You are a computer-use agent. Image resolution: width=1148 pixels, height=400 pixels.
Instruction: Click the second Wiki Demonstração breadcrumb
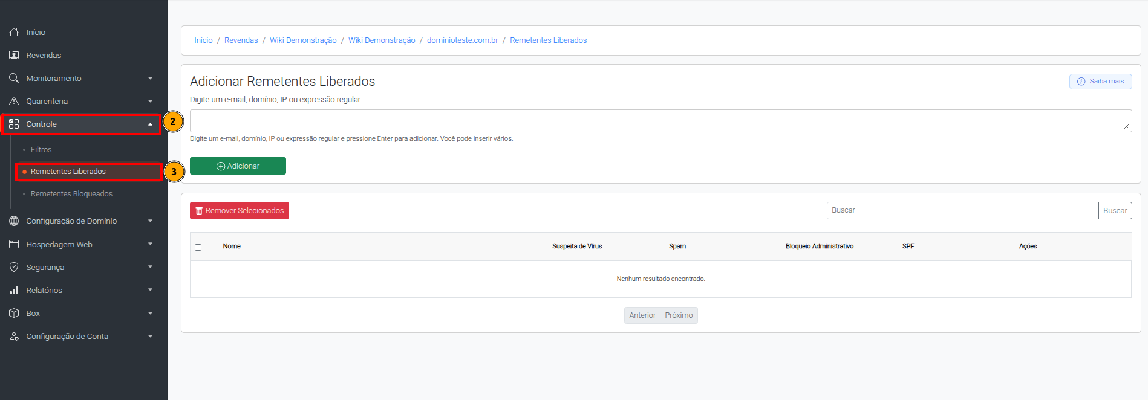pos(382,40)
